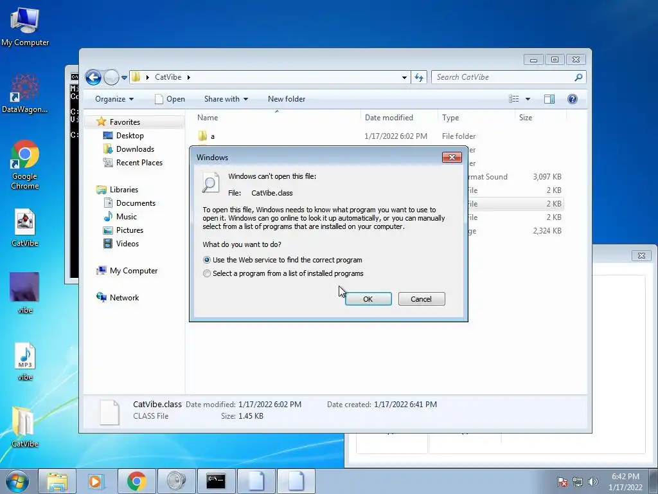Sort by Date modified column

tap(398, 118)
